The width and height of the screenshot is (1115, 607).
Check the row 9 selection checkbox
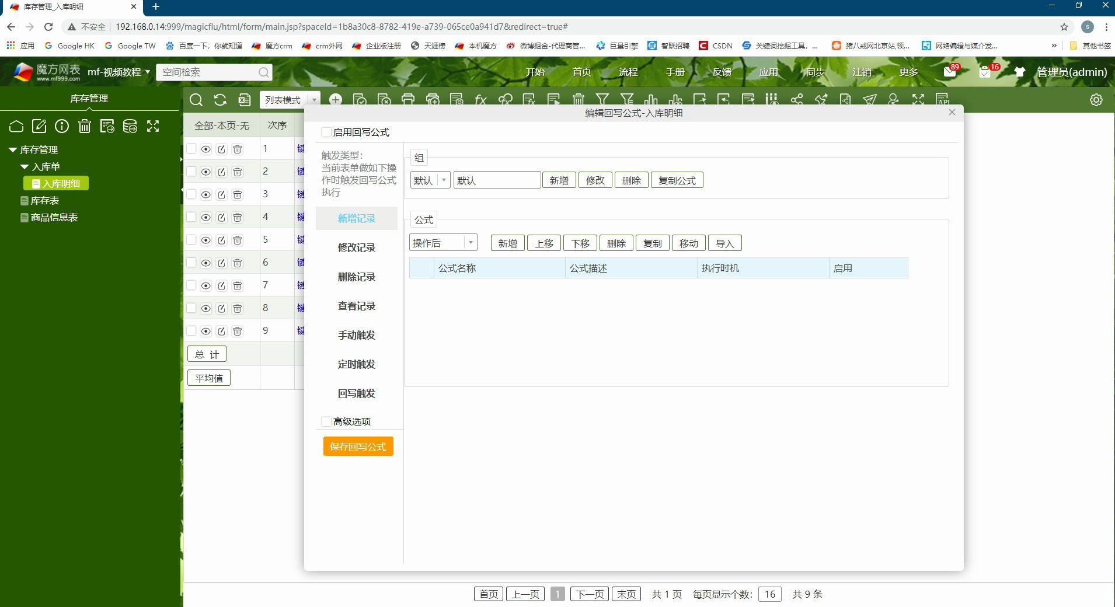(191, 331)
